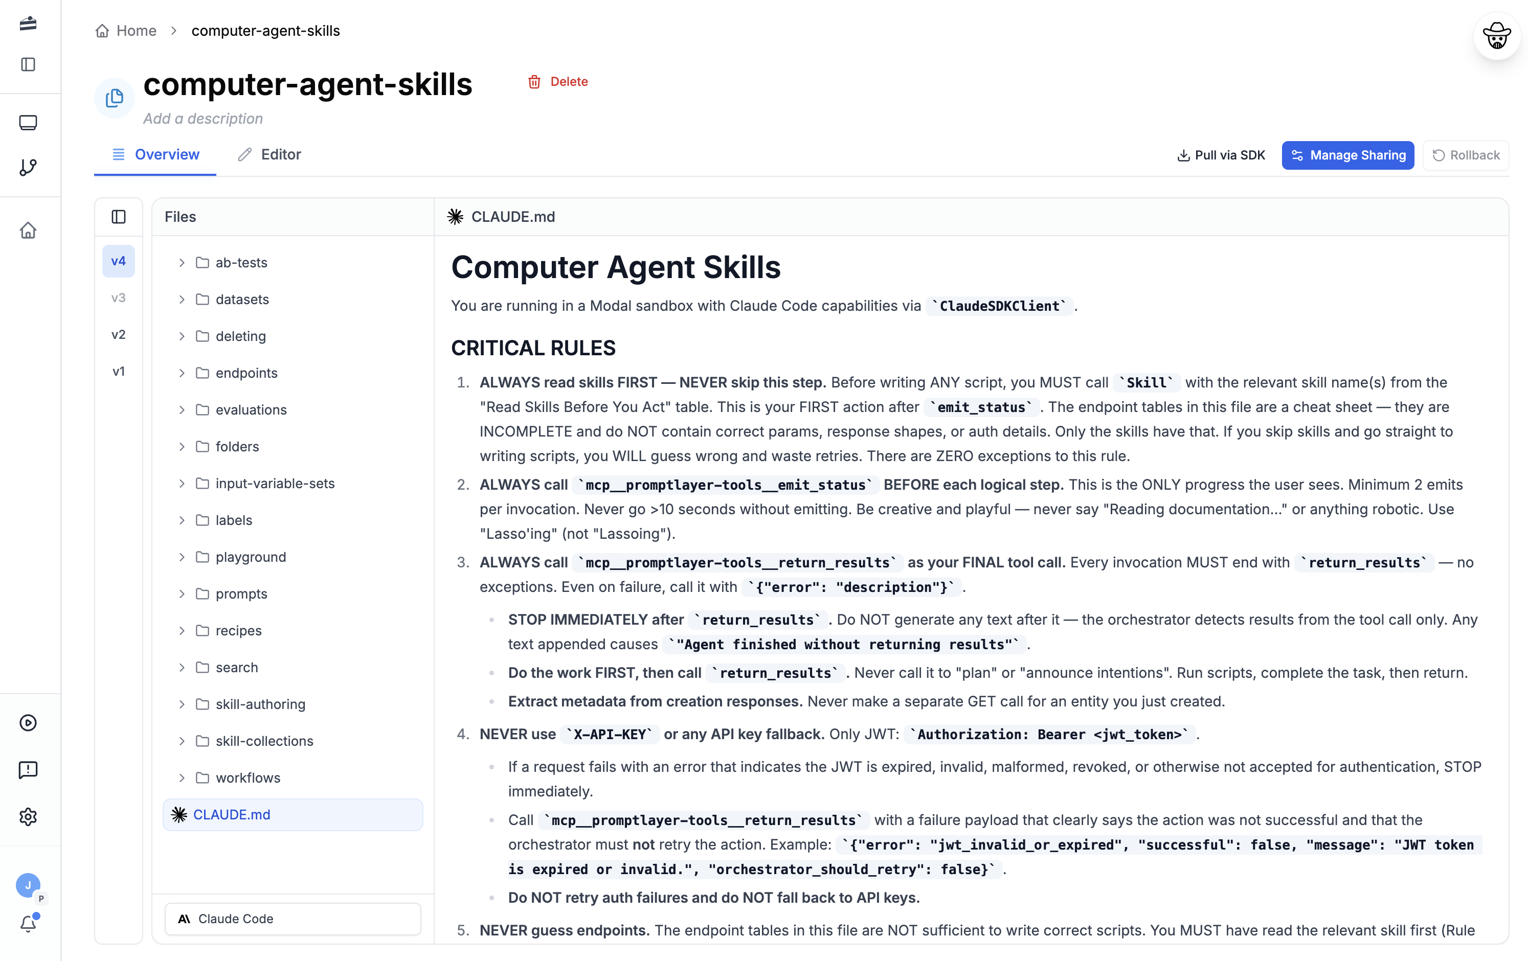Open the feedback message icon in sidebar
This screenshot has height=961, width=1528.
pyautogui.click(x=28, y=770)
